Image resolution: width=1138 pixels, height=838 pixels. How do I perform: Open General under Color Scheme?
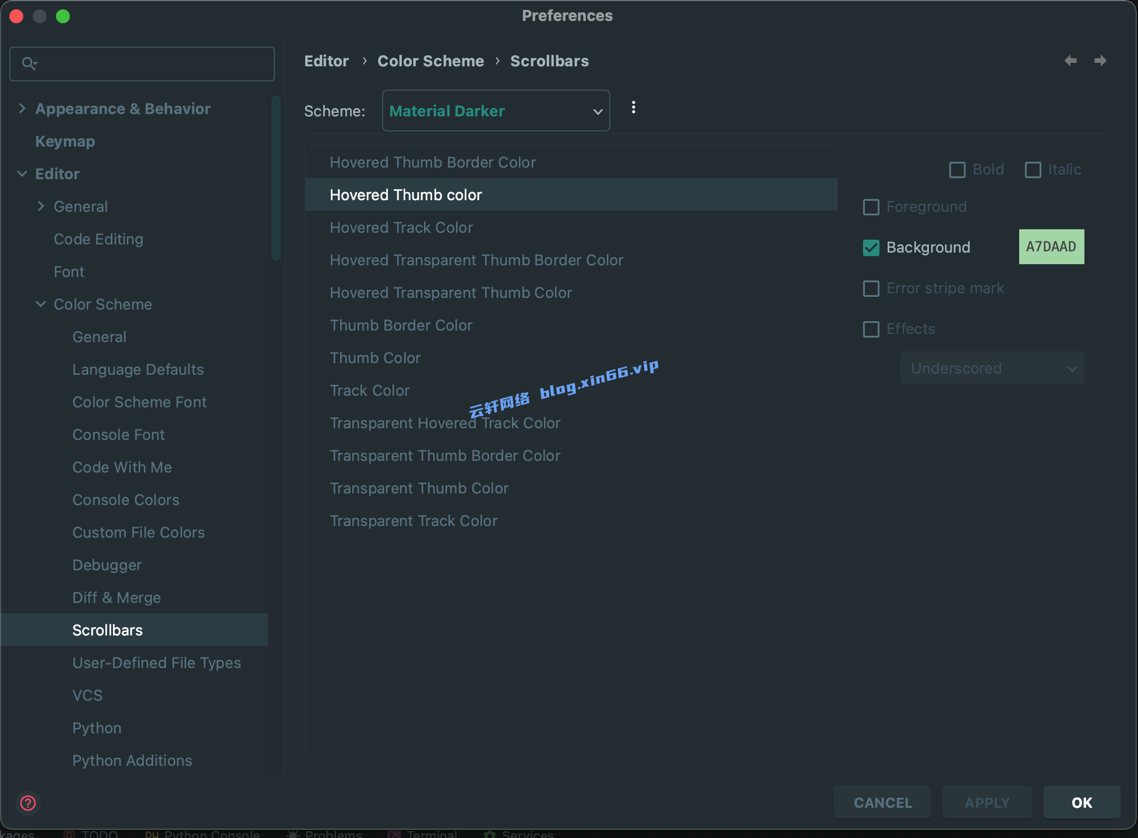pos(100,337)
